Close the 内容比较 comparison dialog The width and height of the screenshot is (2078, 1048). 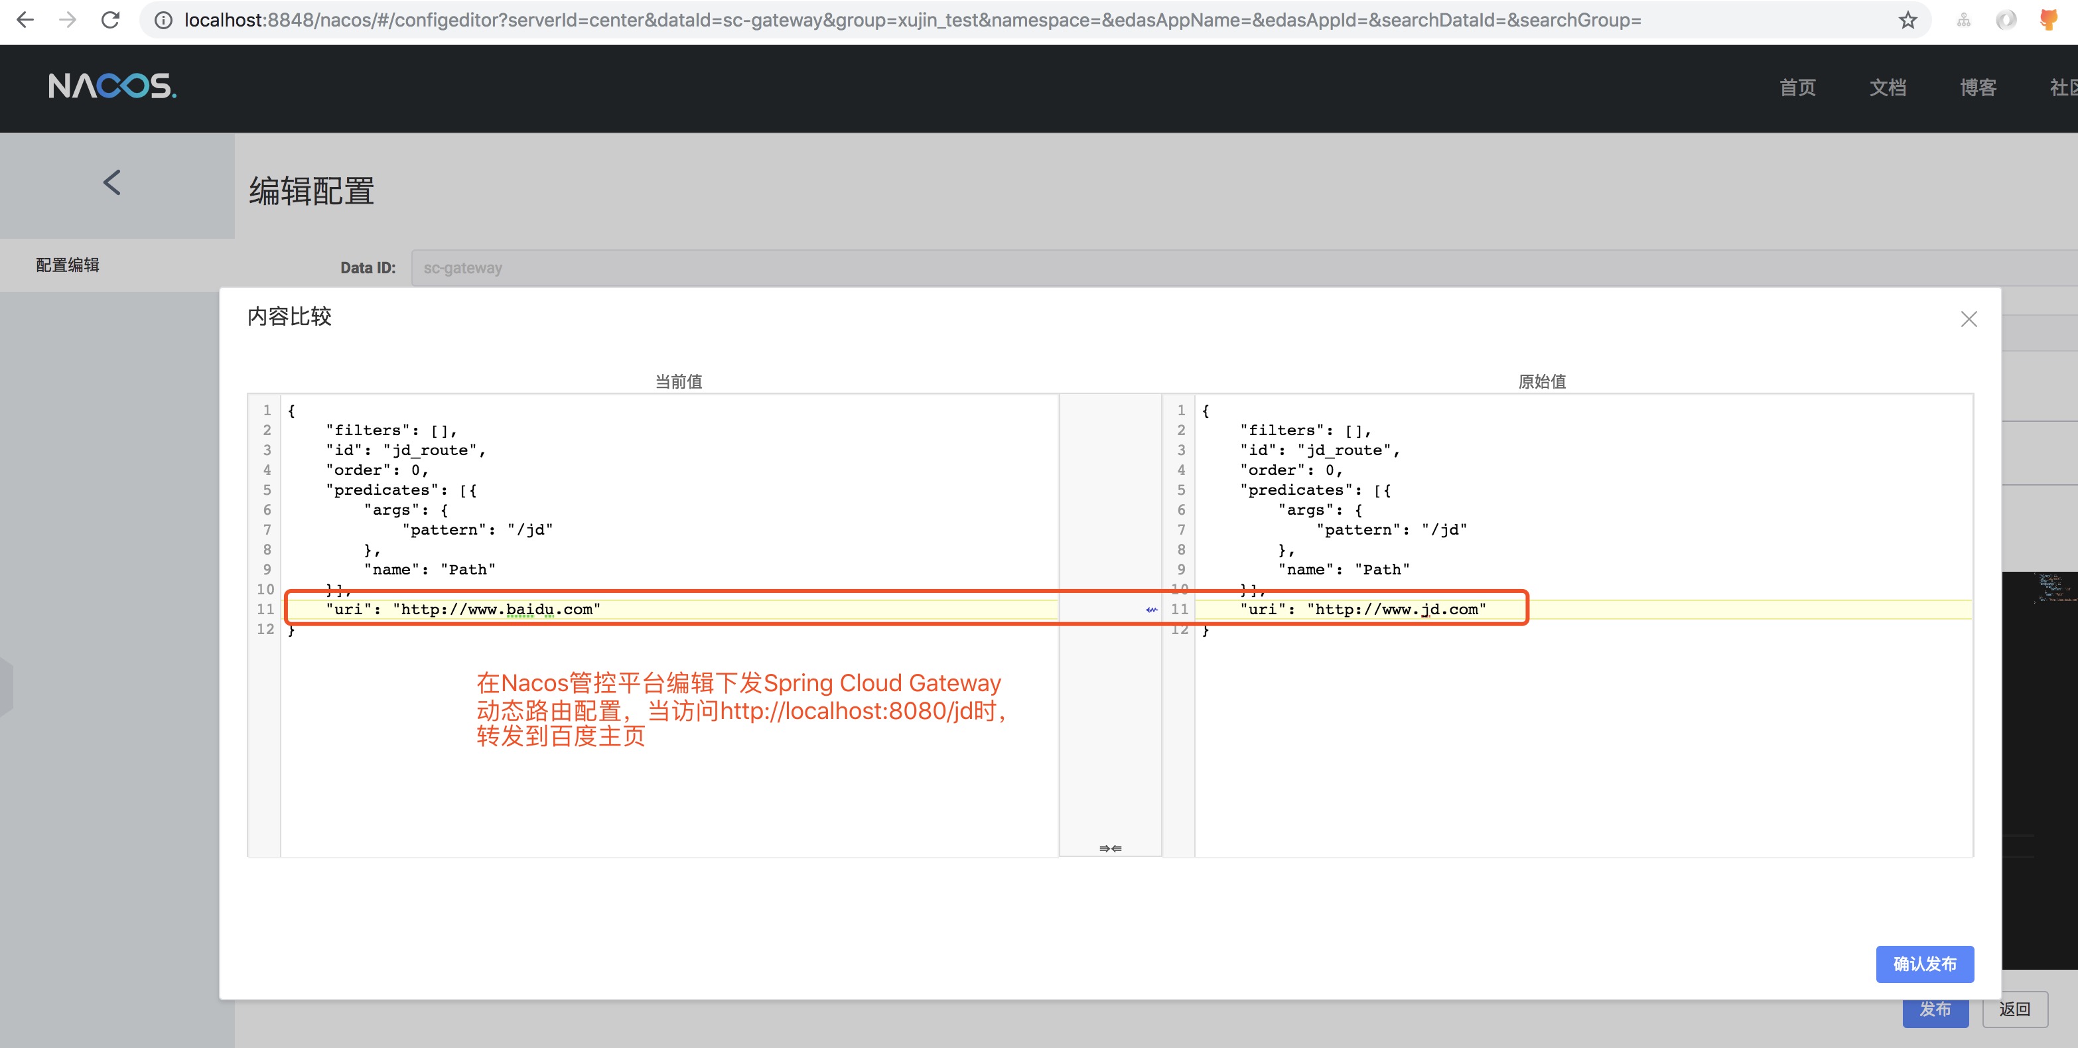[x=1969, y=319]
